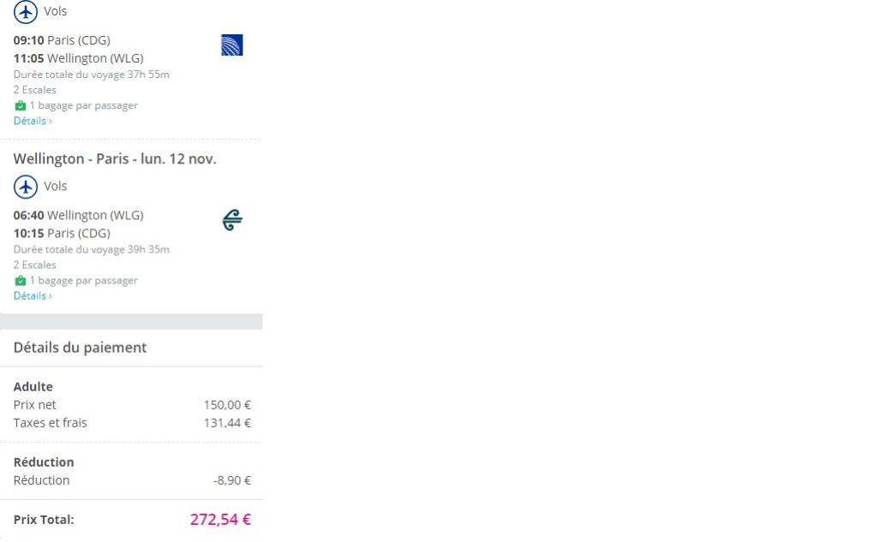Click the 11:05 Wellington (WLG) arrival line
This screenshot has height=542, width=877.
point(78,58)
